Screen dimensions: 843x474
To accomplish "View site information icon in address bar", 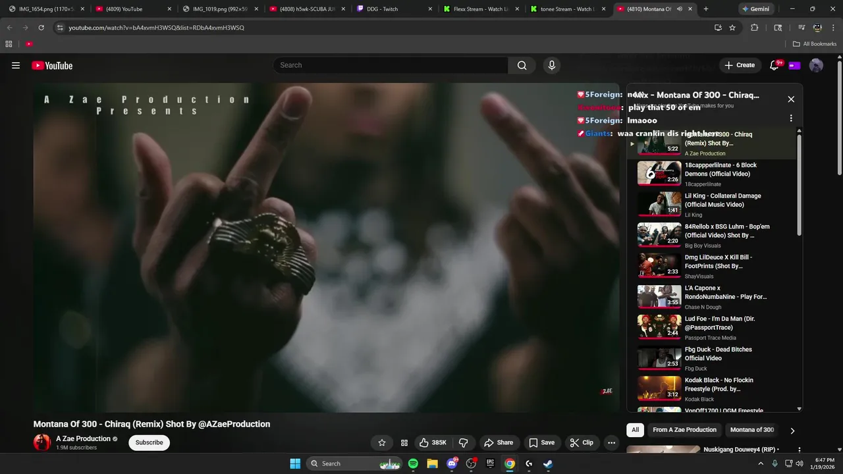I will (x=60, y=28).
